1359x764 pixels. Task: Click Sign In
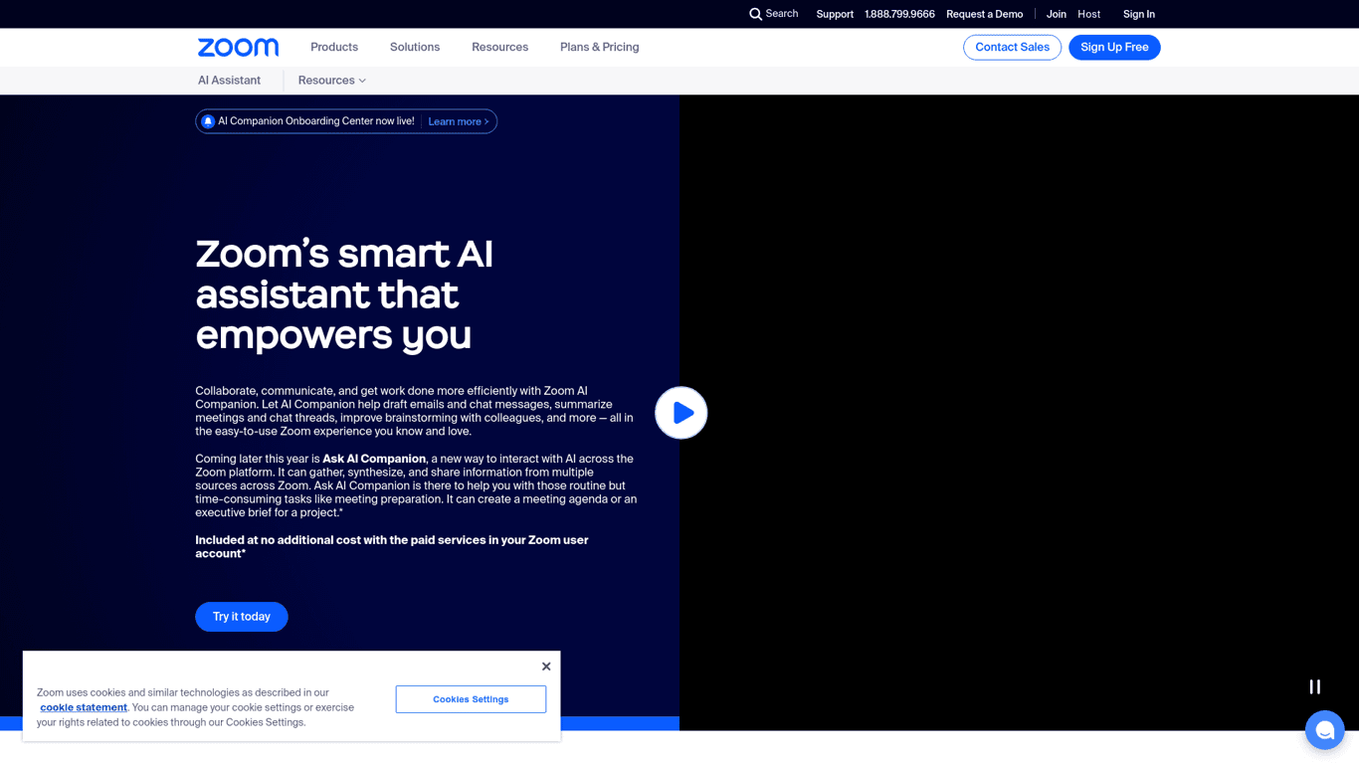(1138, 14)
